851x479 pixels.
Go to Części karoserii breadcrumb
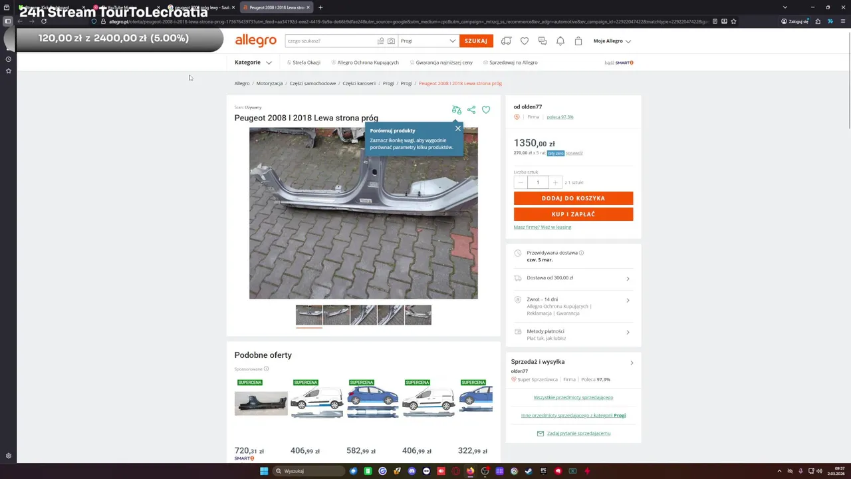359,83
